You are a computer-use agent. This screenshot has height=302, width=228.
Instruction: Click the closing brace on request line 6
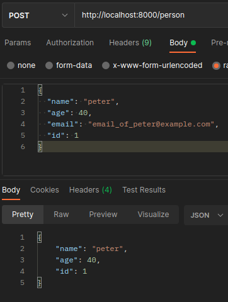[x=40, y=147]
